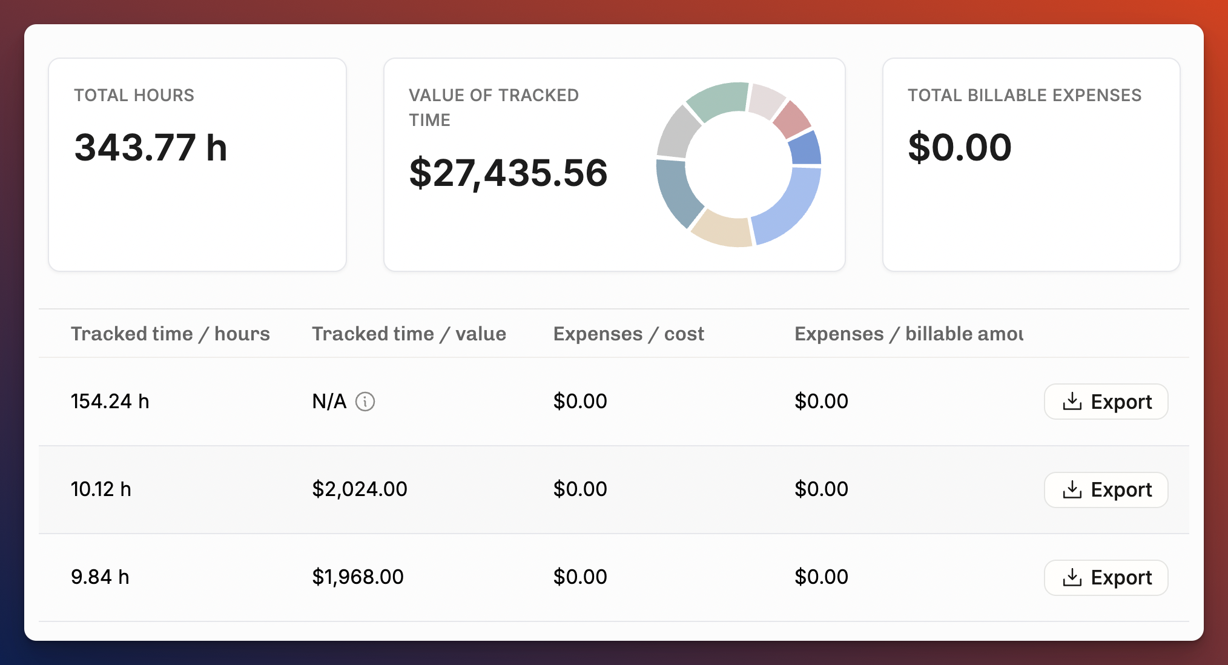The width and height of the screenshot is (1228, 665).
Task: Select the medium blue donut chart segment
Action: click(807, 148)
